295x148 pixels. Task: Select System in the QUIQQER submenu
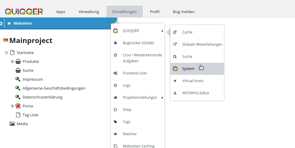pos(188,69)
